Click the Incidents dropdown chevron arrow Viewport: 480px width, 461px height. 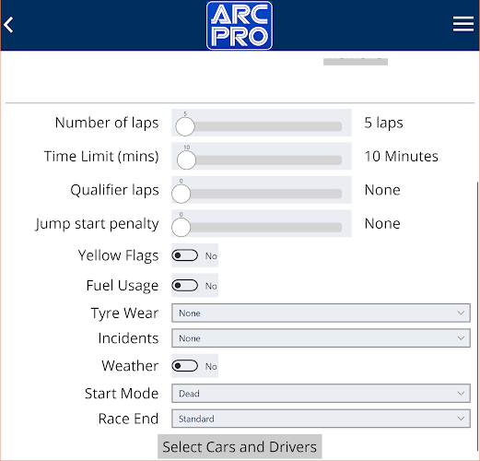point(461,338)
